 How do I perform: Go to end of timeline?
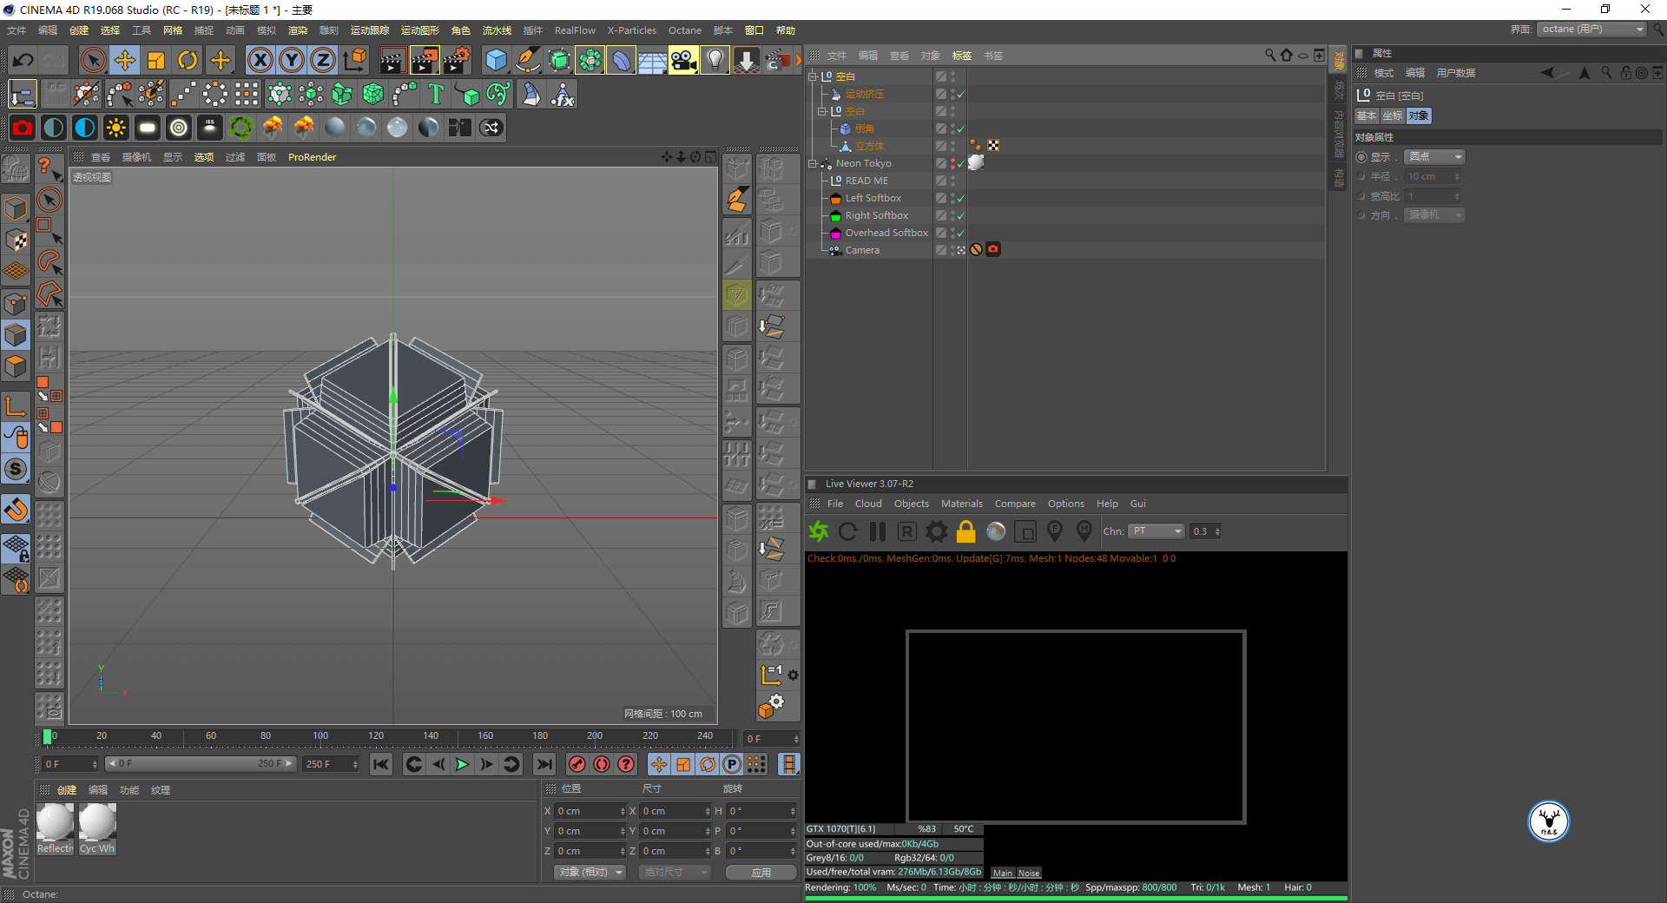point(544,764)
